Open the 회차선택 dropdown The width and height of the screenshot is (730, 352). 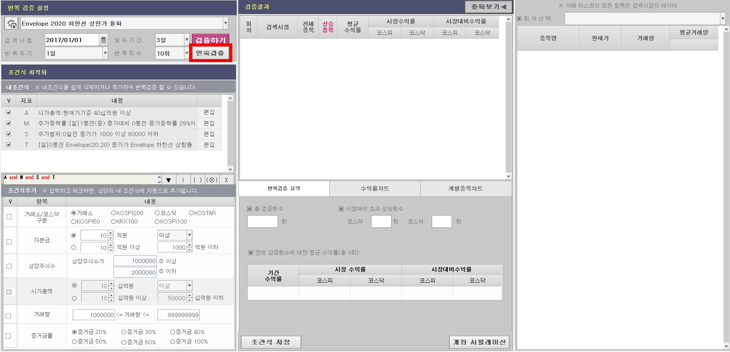point(722,18)
